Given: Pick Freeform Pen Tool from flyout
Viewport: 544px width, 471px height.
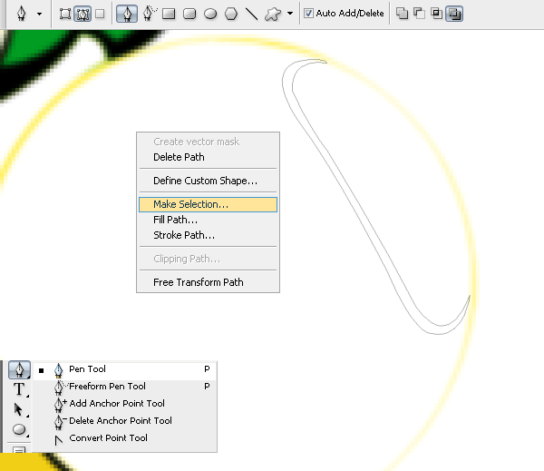Looking at the screenshot, I should [125, 387].
